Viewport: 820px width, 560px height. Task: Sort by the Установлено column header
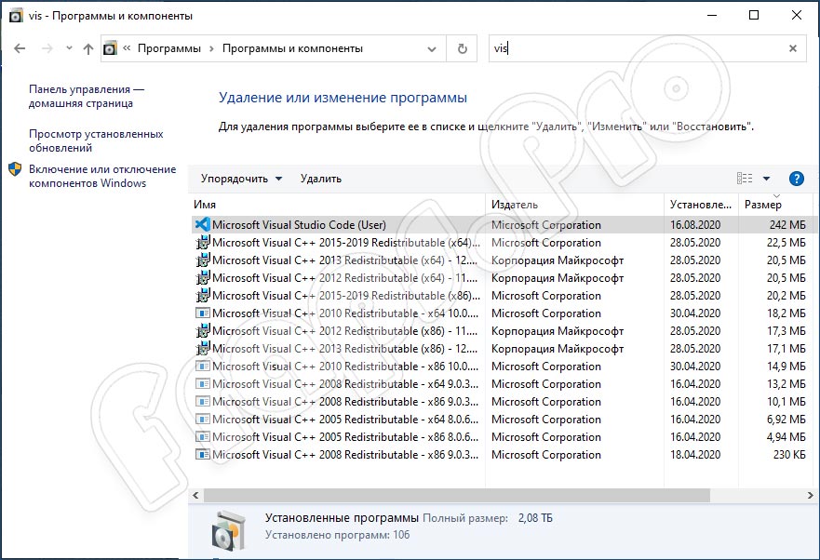point(701,205)
